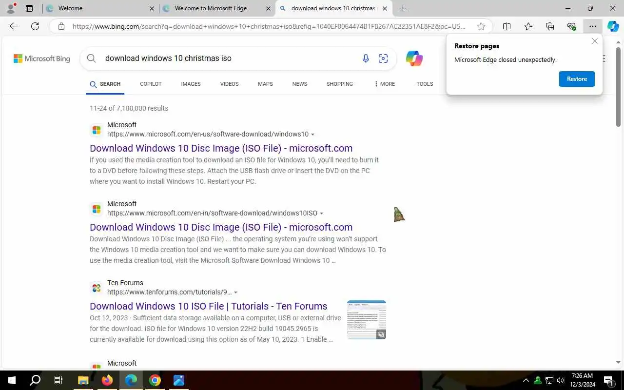Open Collections panel
The height and width of the screenshot is (390, 624).
click(550, 26)
